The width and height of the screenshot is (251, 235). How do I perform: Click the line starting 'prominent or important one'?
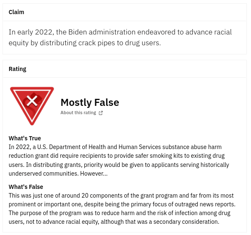[x=122, y=204]
